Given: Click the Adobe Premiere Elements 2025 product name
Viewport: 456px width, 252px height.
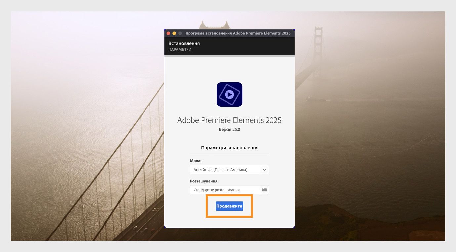Looking at the screenshot, I should click(229, 120).
